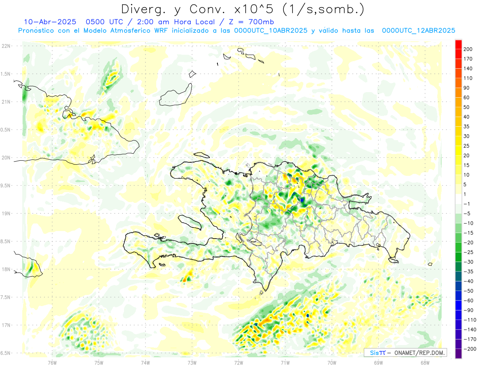This screenshot has width=477, height=368.
Task: Click the "-140" value on the color scale
Action: point(469,329)
